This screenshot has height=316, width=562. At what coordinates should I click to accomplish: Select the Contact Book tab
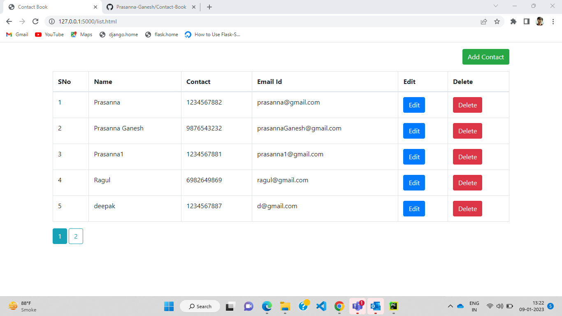click(51, 7)
